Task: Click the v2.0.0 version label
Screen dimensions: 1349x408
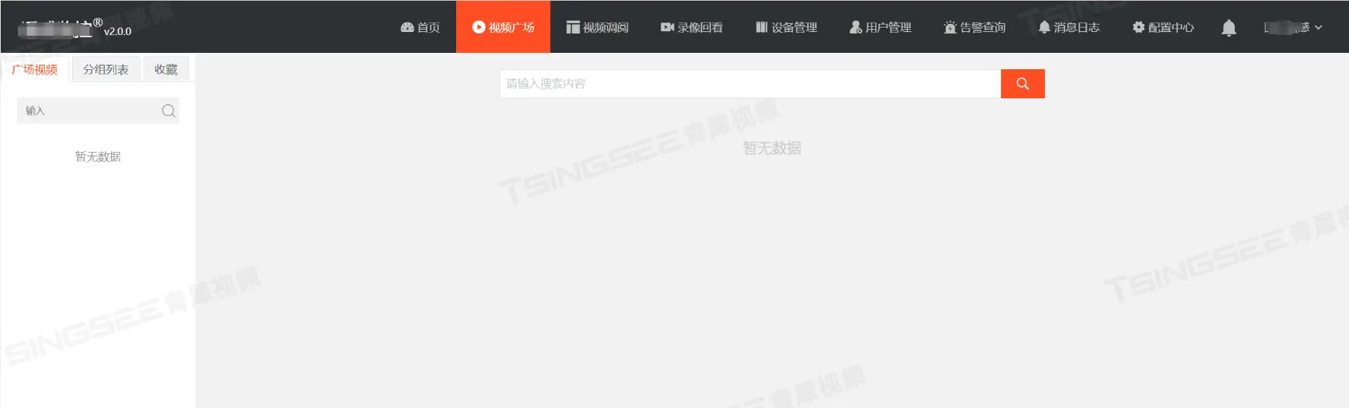Action: pyautogui.click(x=118, y=31)
